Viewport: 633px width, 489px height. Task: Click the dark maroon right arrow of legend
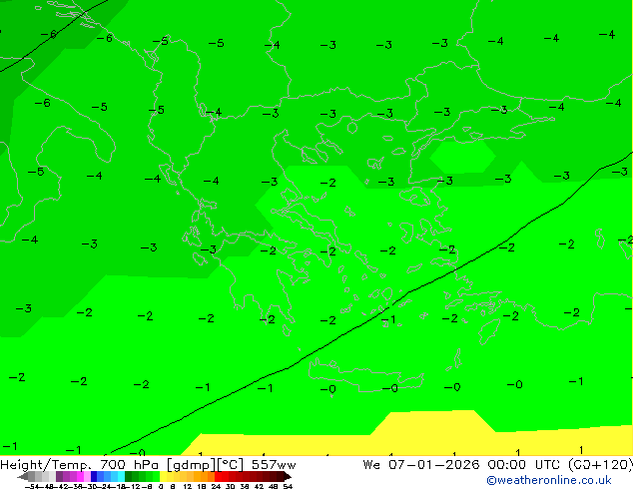[288, 476]
